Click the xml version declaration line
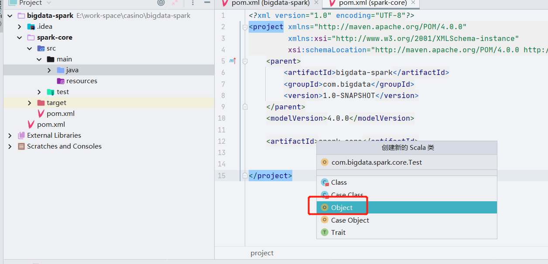This screenshot has height=264, width=548. [331, 15]
